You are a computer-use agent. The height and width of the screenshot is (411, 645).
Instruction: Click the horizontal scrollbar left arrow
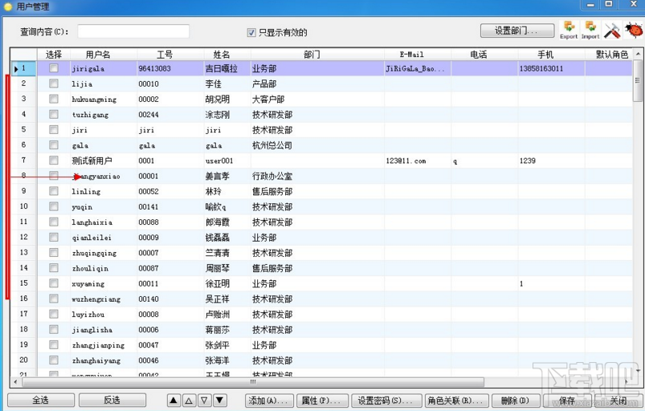click(15, 382)
